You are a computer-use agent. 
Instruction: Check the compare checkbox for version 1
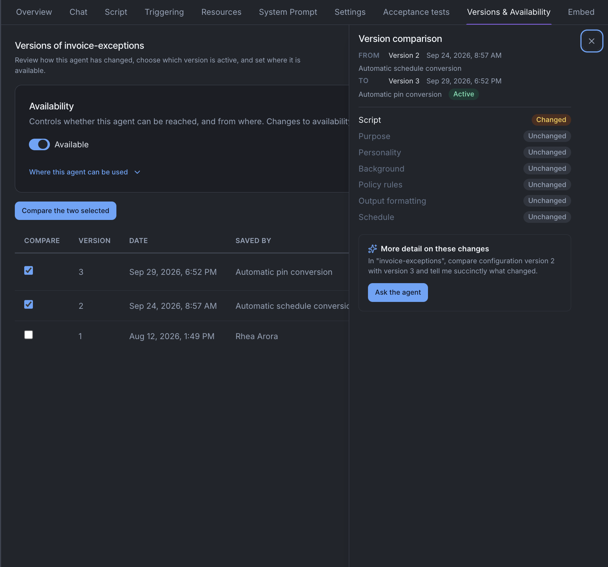pyautogui.click(x=29, y=335)
